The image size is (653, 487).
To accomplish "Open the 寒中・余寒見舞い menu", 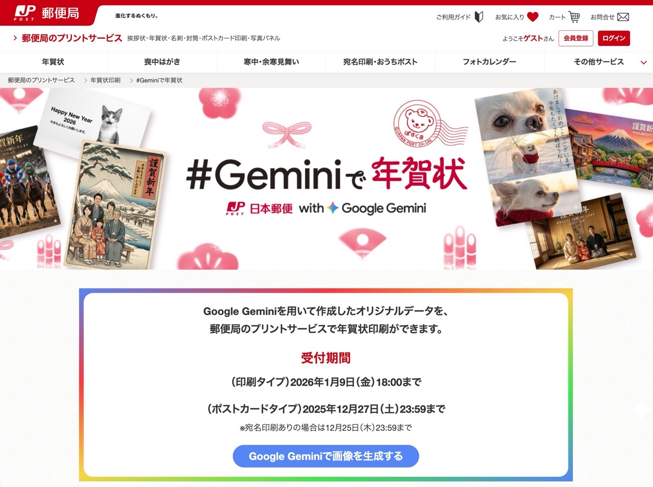I will click(x=271, y=62).
